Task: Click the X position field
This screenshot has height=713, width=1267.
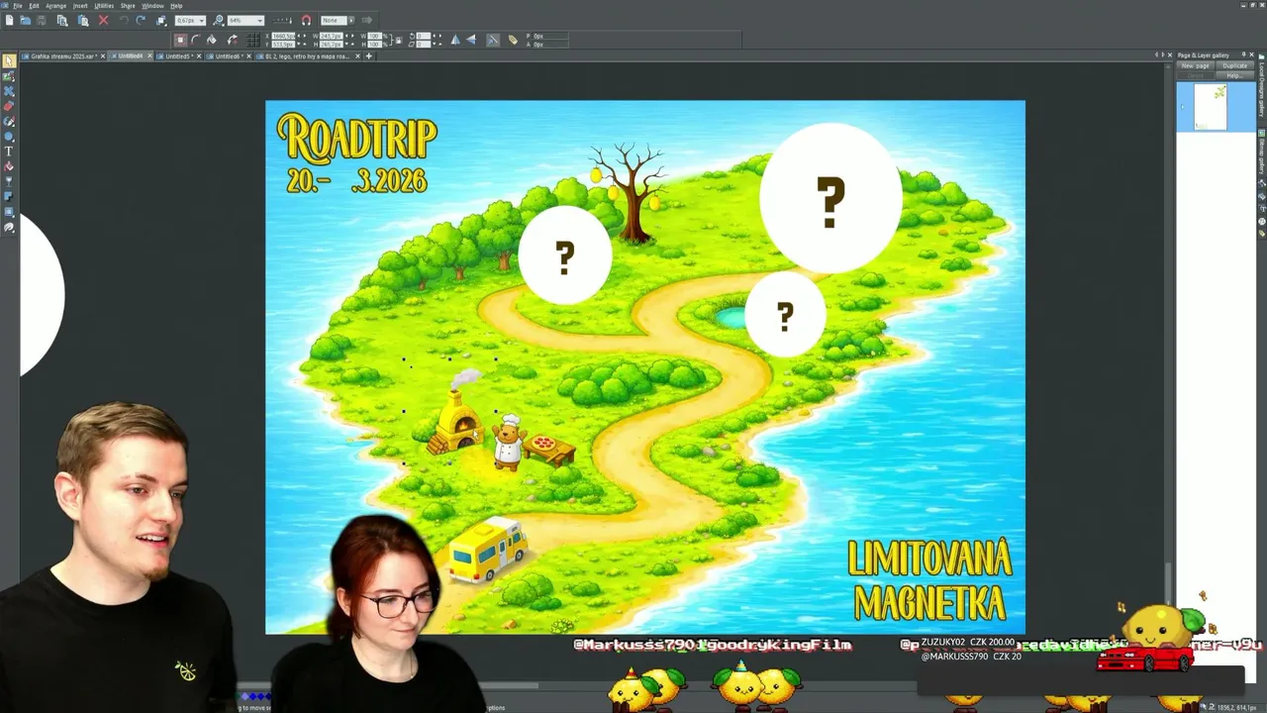Action: click(283, 36)
